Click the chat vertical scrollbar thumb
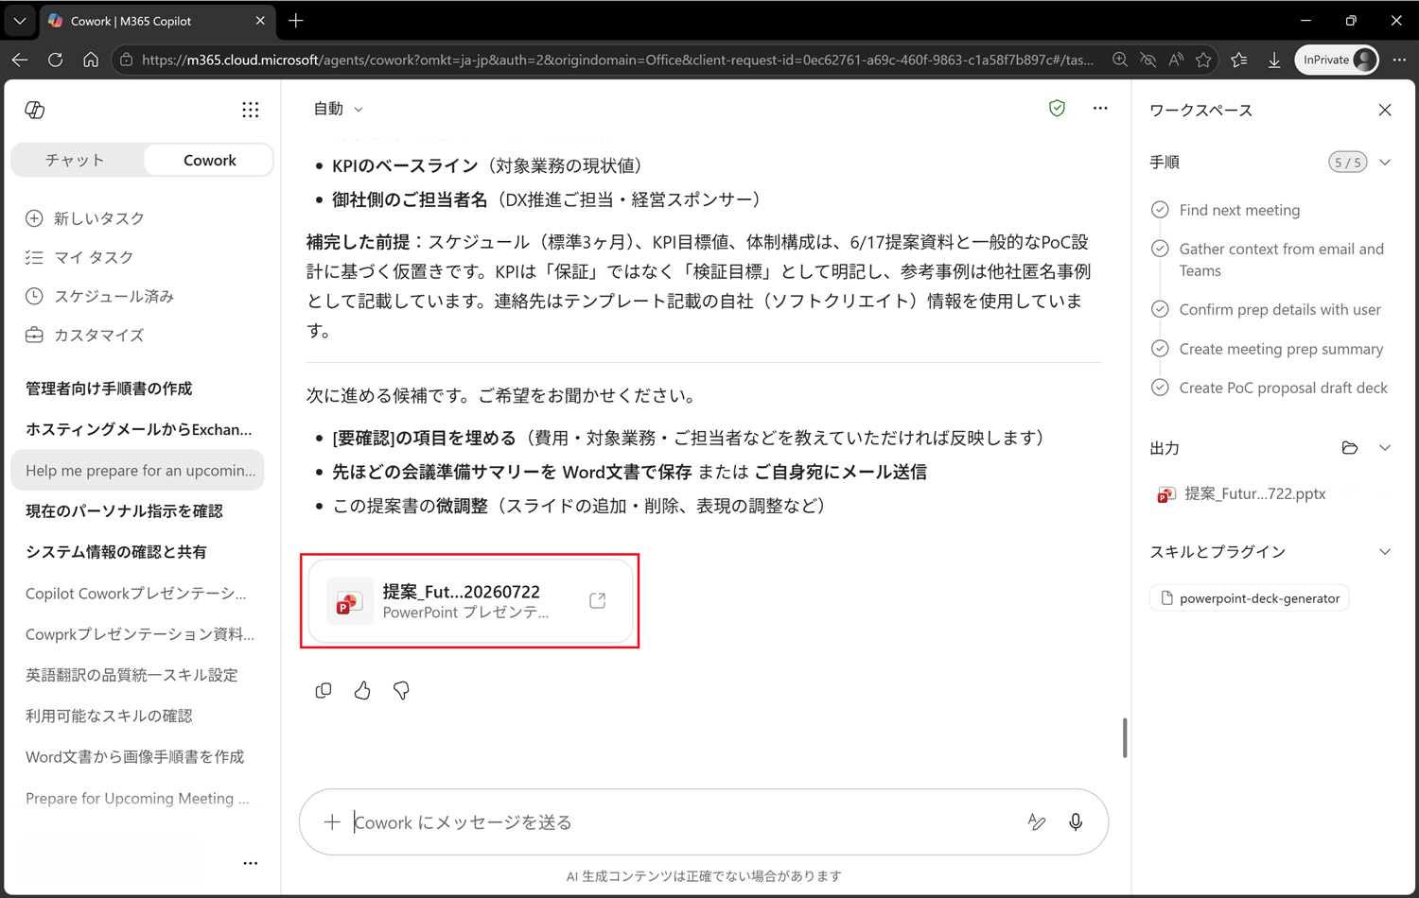The image size is (1419, 898). tap(1125, 737)
